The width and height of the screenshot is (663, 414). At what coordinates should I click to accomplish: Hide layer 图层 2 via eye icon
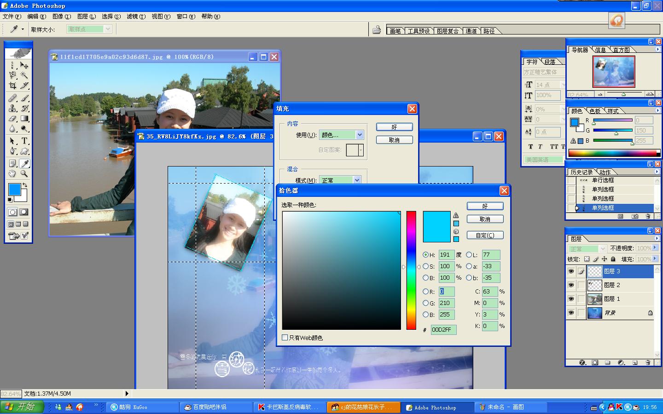[x=571, y=285]
